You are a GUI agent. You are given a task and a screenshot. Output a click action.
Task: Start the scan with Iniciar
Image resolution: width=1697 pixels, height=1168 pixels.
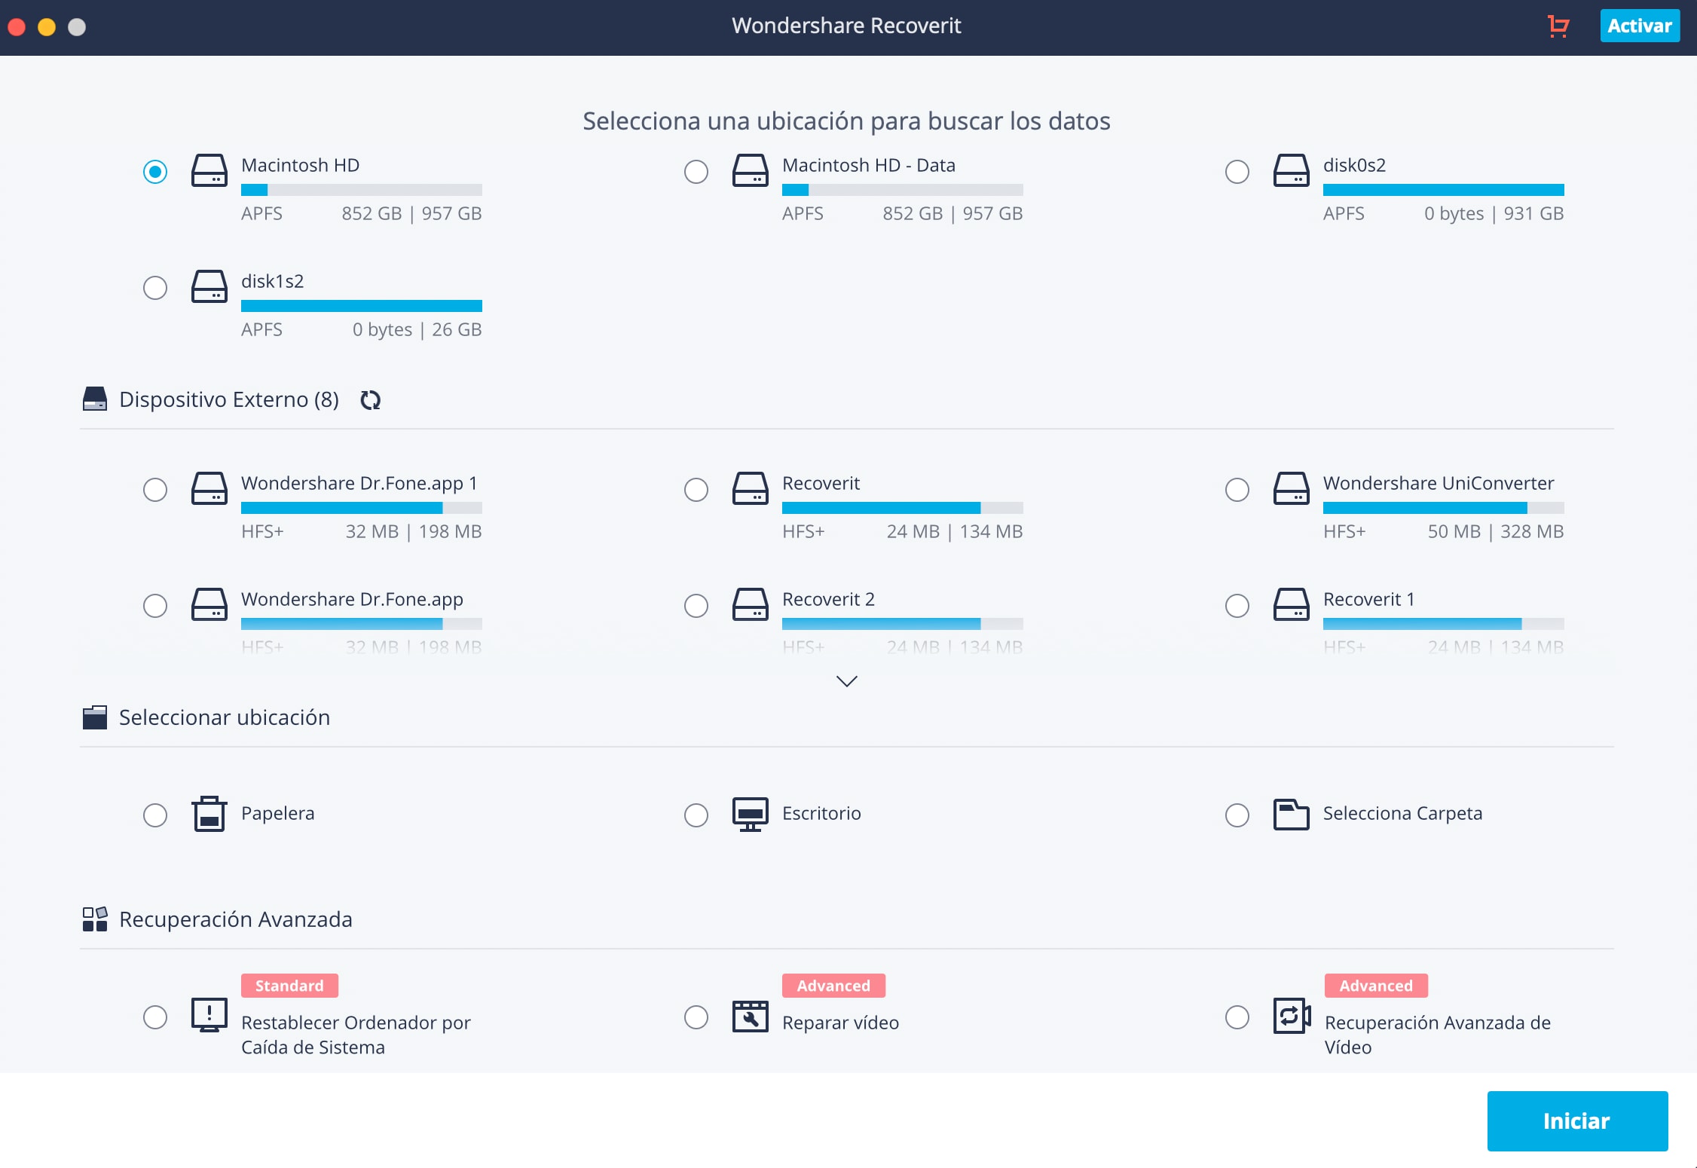coord(1577,1121)
